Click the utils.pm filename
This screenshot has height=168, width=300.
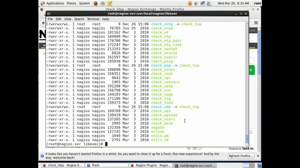pyautogui.click(x=160, y=136)
